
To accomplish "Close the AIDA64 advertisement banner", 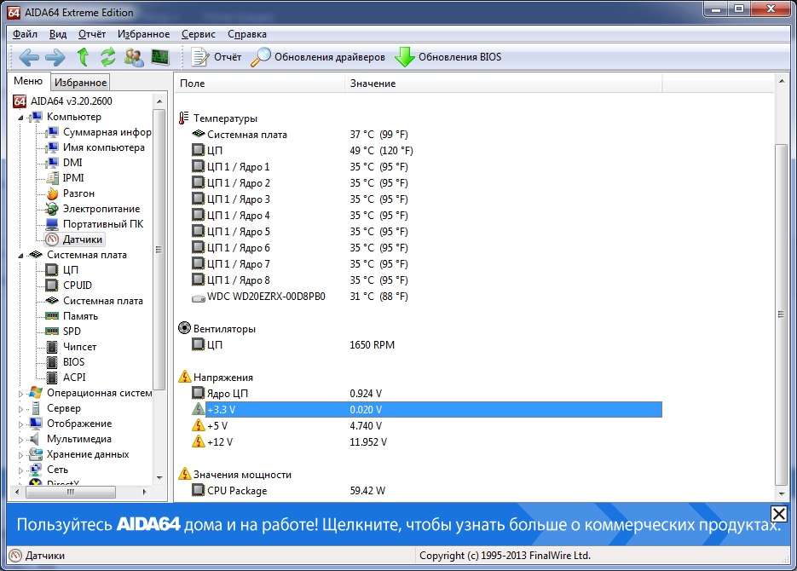I will point(779,514).
